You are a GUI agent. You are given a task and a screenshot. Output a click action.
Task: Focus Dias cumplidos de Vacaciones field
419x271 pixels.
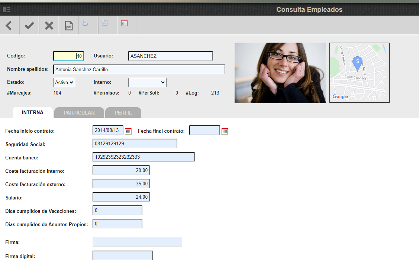(x=117, y=210)
